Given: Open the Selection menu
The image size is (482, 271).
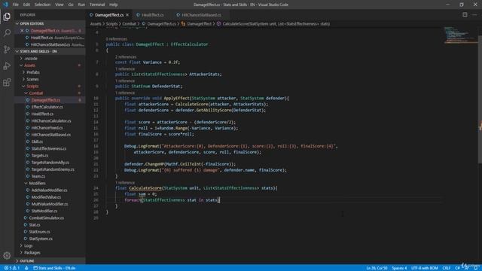Looking at the screenshot, I should [x=42, y=5].
